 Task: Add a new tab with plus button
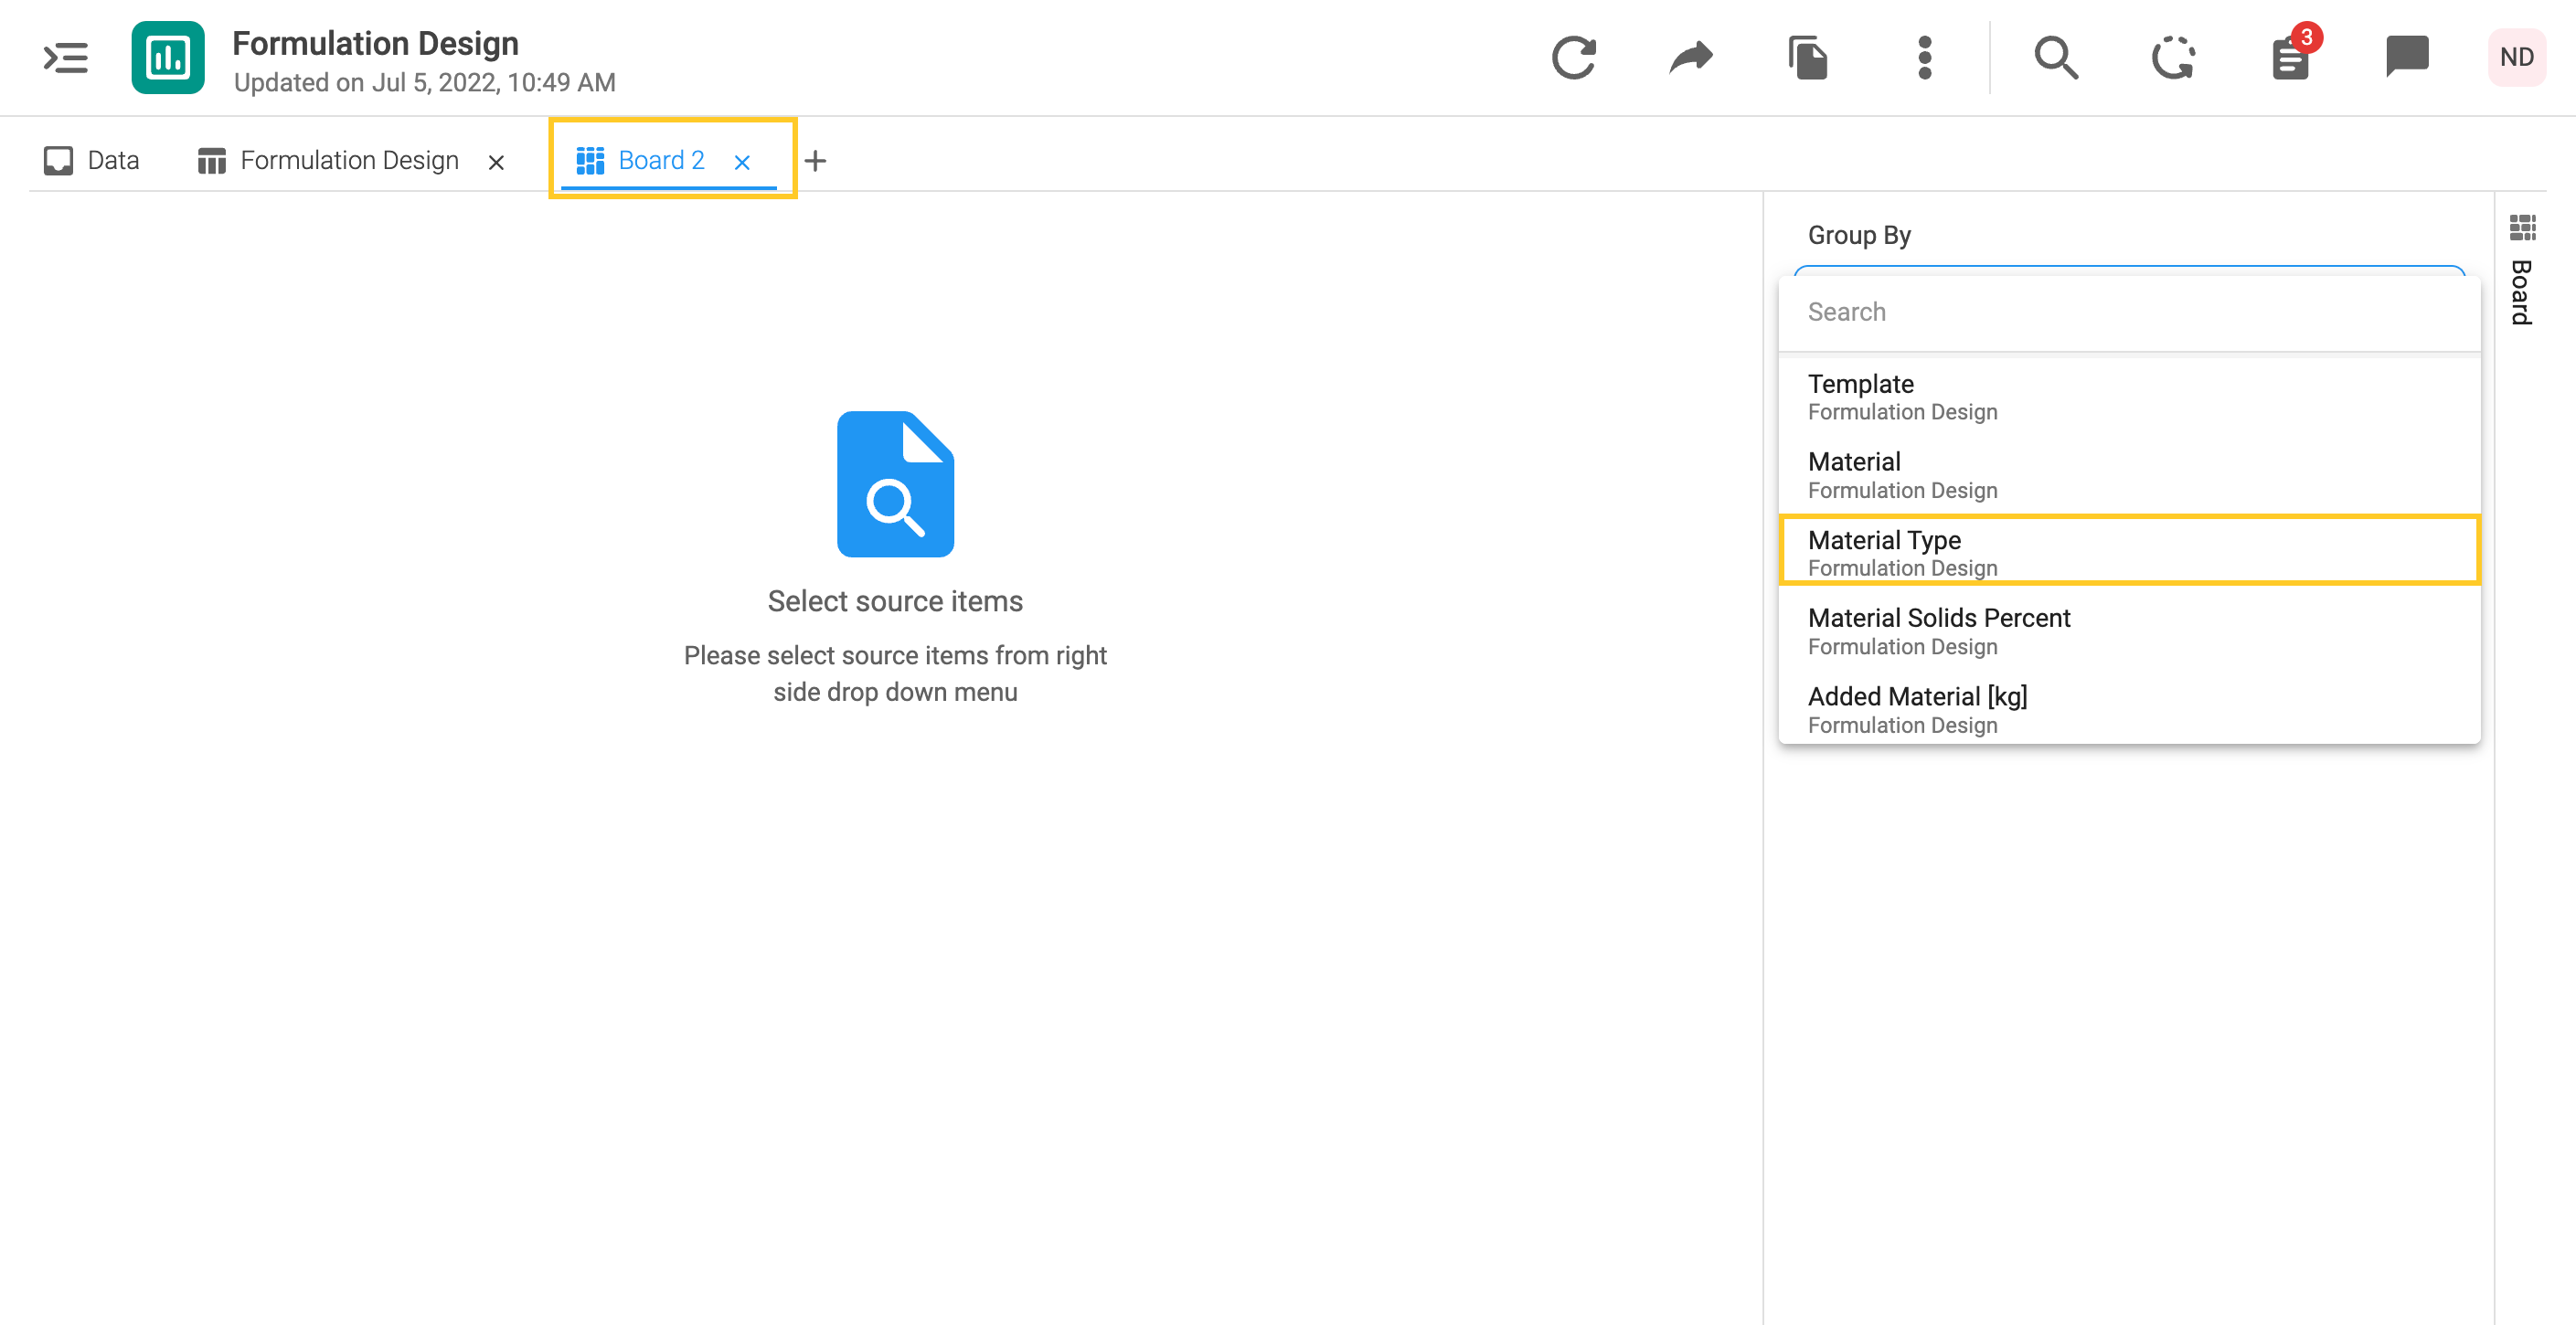[x=815, y=161]
